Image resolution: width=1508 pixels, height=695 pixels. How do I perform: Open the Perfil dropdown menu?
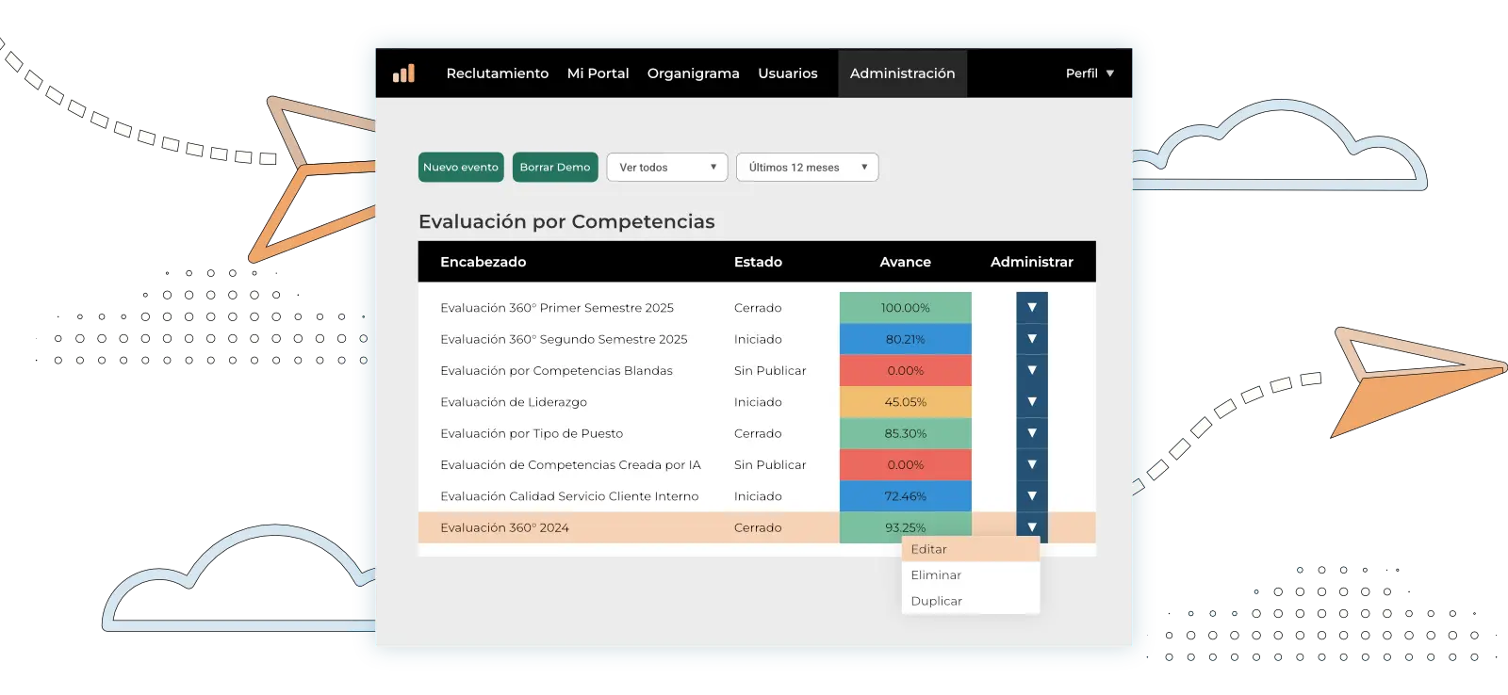coord(1090,73)
